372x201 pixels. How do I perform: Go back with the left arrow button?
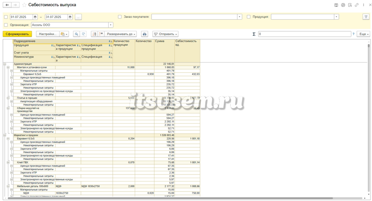tap(7, 5)
